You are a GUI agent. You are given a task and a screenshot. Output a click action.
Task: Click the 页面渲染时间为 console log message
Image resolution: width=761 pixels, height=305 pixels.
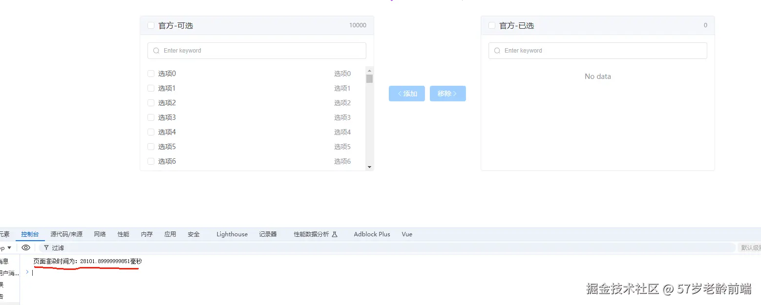[x=87, y=262]
